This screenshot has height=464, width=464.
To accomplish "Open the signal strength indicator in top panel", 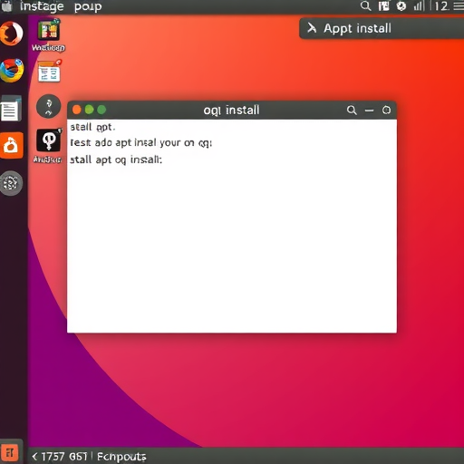I will 419,6.
